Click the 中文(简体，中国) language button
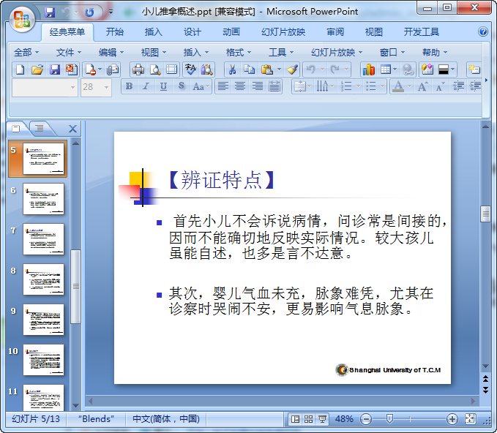Viewport: 497px width, 433px height. tap(165, 419)
